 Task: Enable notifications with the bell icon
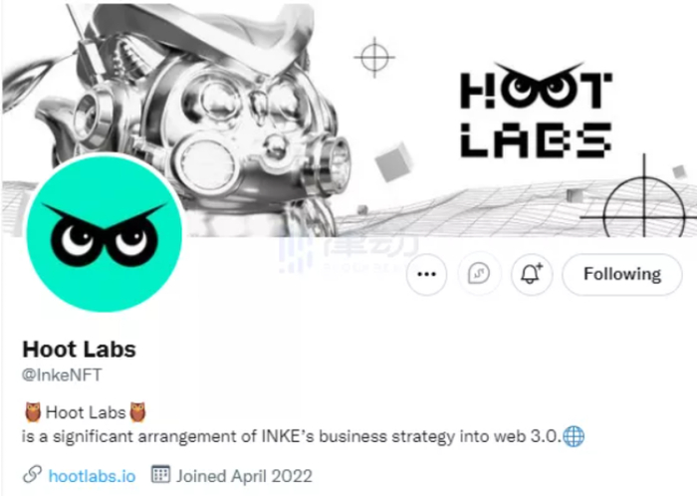click(532, 274)
